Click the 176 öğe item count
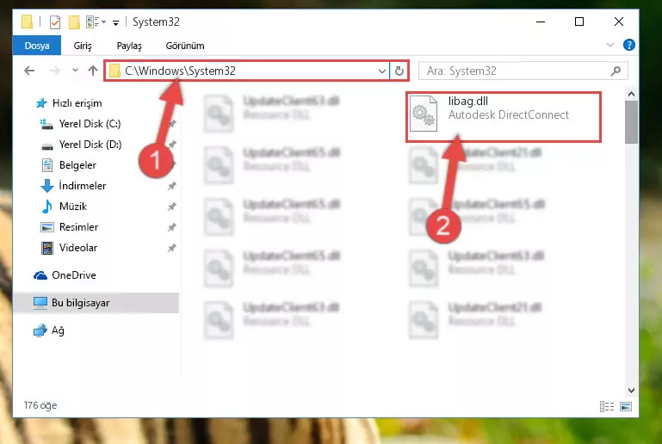Viewport: 662px width, 444px height. coord(40,405)
